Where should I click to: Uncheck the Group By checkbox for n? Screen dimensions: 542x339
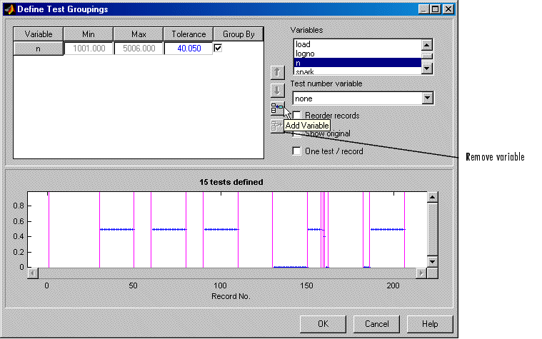[x=218, y=48]
